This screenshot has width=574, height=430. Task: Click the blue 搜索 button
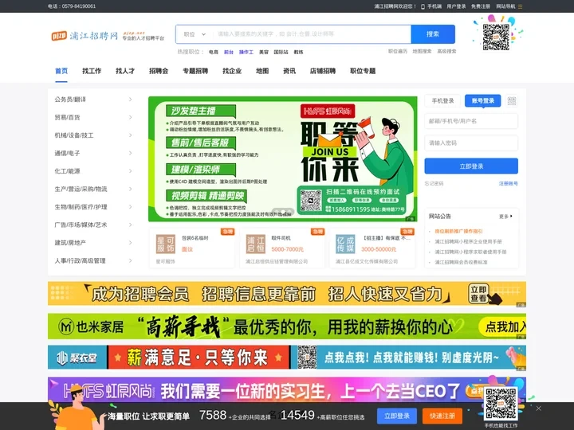(x=433, y=34)
